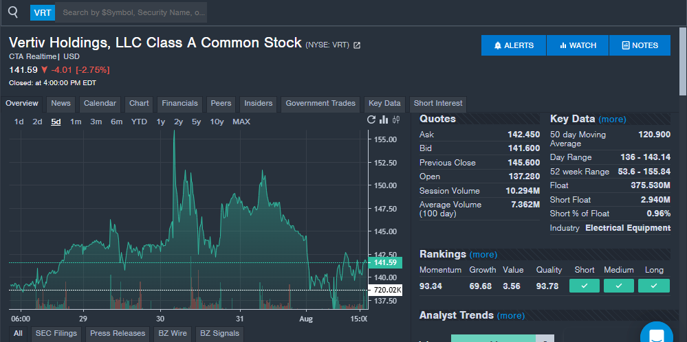Click the Growth score 69.68

(x=480, y=286)
